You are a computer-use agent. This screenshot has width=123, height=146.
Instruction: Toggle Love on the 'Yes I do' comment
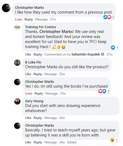(x=29, y=93)
